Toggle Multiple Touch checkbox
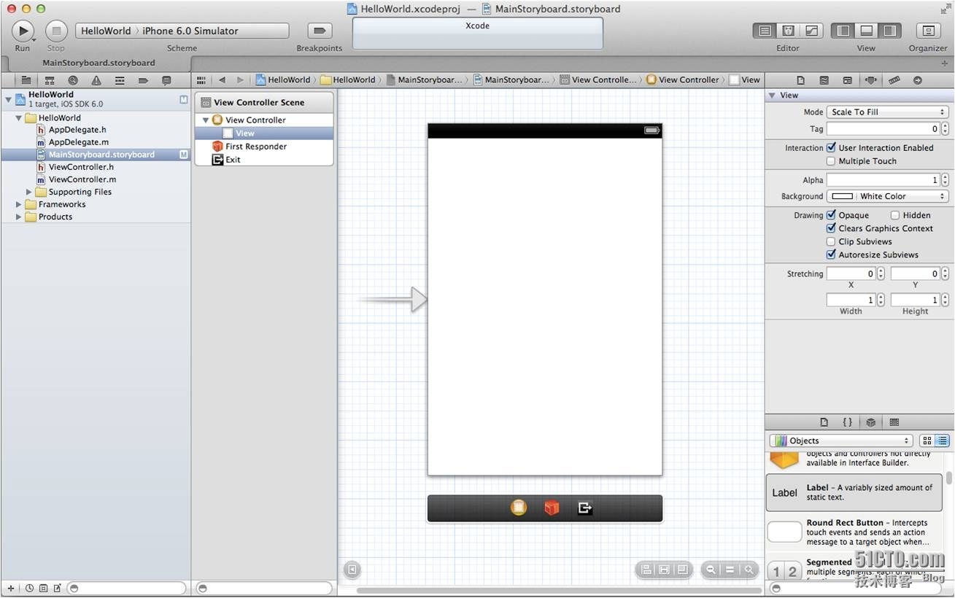The image size is (955, 598). pyautogui.click(x=831, y=161)
